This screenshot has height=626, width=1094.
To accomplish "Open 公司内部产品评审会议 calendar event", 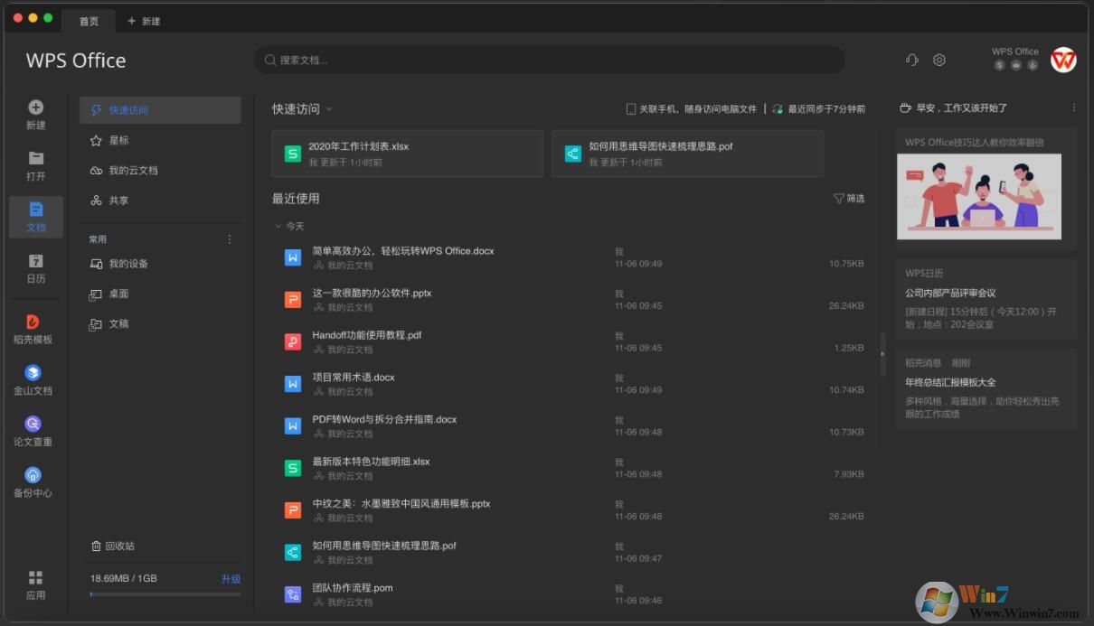I will 950,293.
